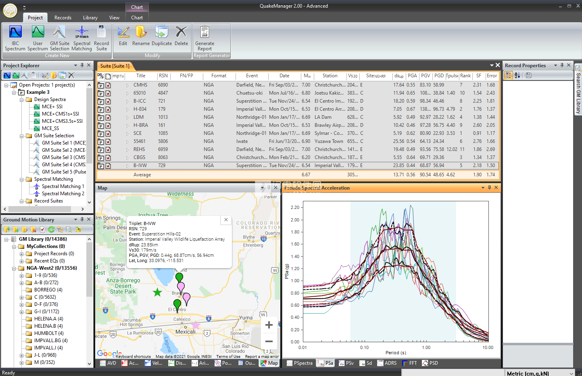Create a new Record Suite
The width and height of the screenshot is (582, 376).
(x=102, y=38)
